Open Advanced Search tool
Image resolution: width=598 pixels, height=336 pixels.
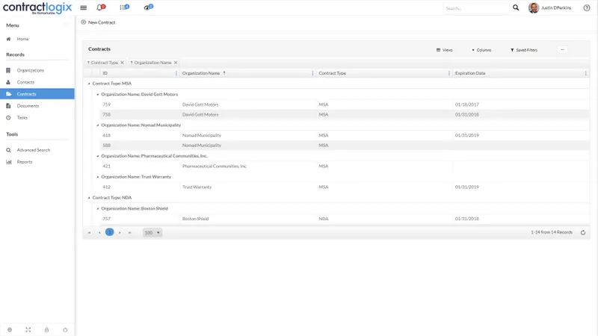33,150
